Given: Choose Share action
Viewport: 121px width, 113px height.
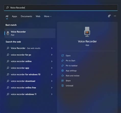Looking at the screenshot, I should tap(68, 81).
